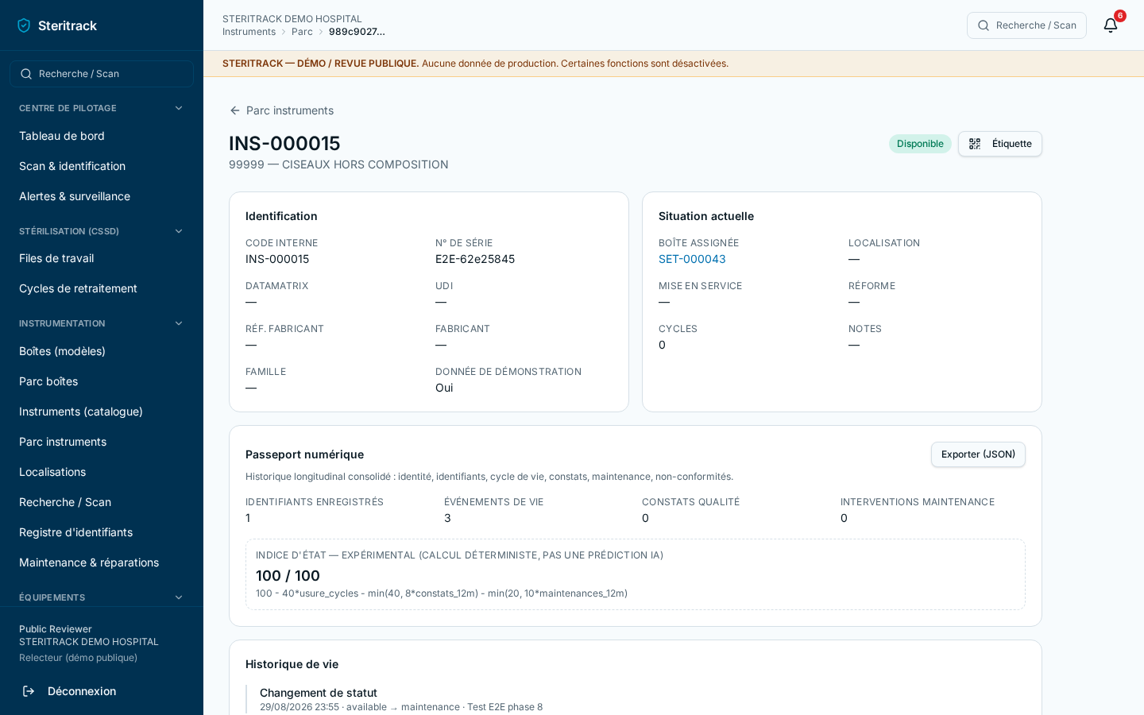Click the logout icon near Déconnexion
1144x715 pixels.
[x=29, y=691]
